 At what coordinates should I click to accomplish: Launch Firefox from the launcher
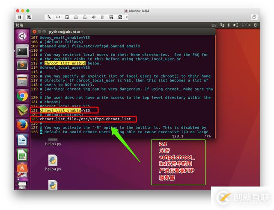coord(22,125)
